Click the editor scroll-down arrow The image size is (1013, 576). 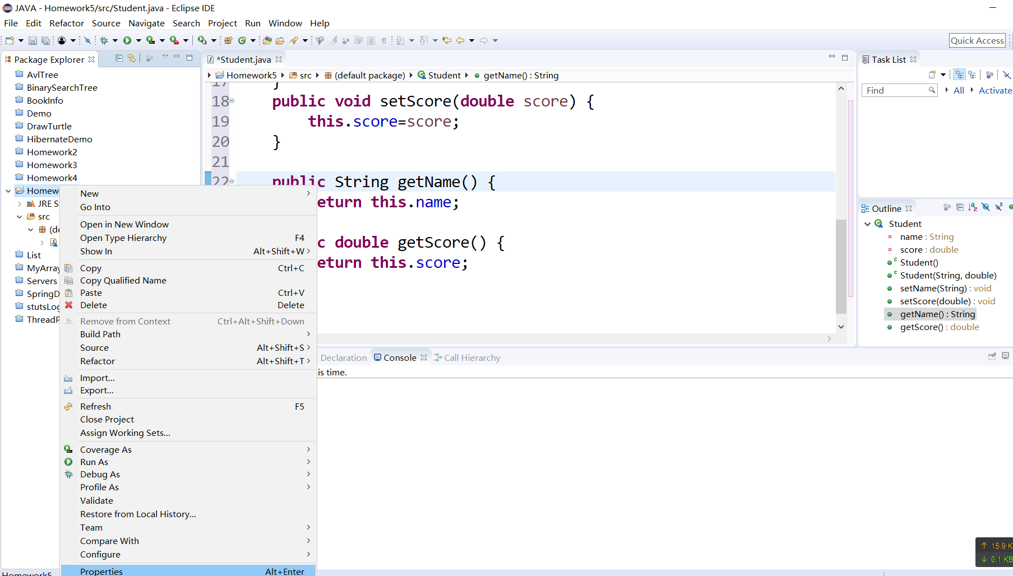(x=841, y=327)
